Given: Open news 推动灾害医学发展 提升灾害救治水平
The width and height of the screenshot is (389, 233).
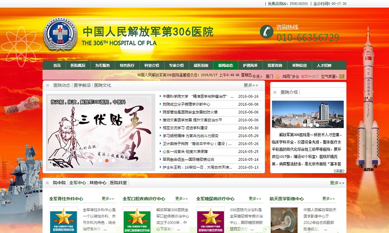Looking at the screenshot, I should pyautogui.click(x=193, y=120).
